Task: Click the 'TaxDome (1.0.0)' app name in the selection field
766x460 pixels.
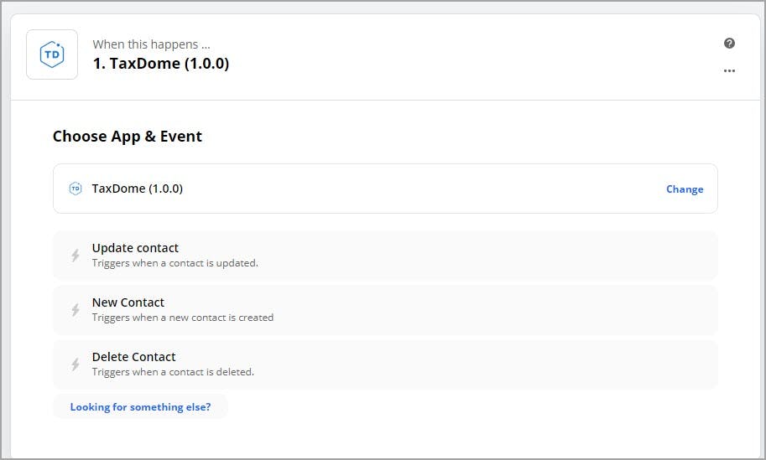Action: [x=137, y=189]
